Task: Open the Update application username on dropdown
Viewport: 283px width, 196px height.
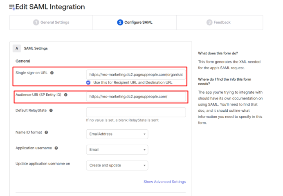Action: 117,165
